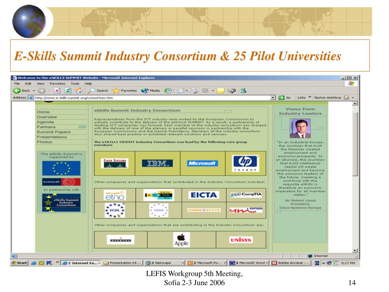Click the eSkills Summit Industry Consortium banner
The height and width of the screenshot is (292, 389).
61,202
